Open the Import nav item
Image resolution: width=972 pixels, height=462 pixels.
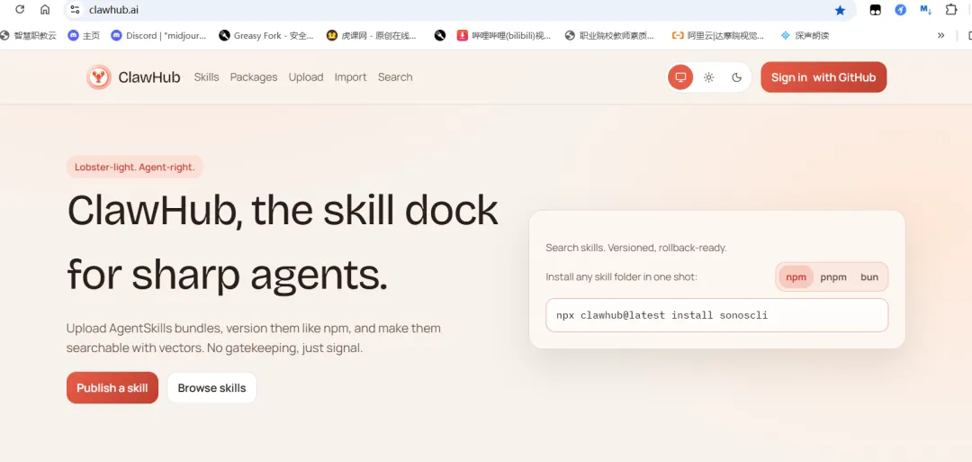[x=351, y=77]
